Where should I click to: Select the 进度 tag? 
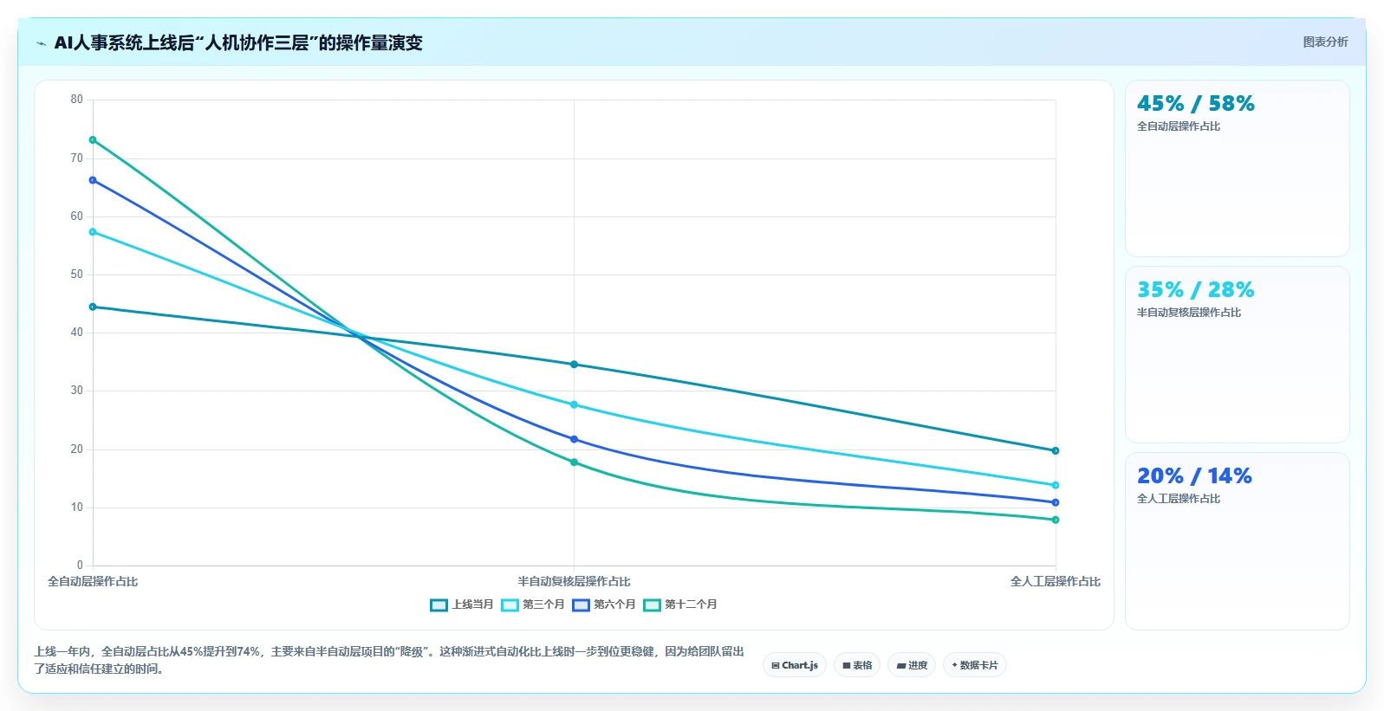click(912, 665)
